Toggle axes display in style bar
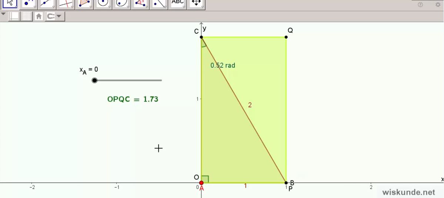The image size is (444, 198). pyautogui.click(x=13, y=16)
